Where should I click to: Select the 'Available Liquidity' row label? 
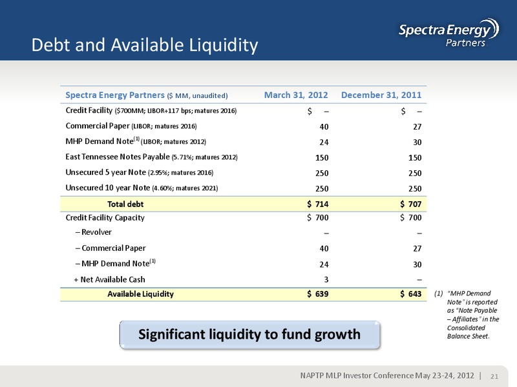[x=140, y=294]
